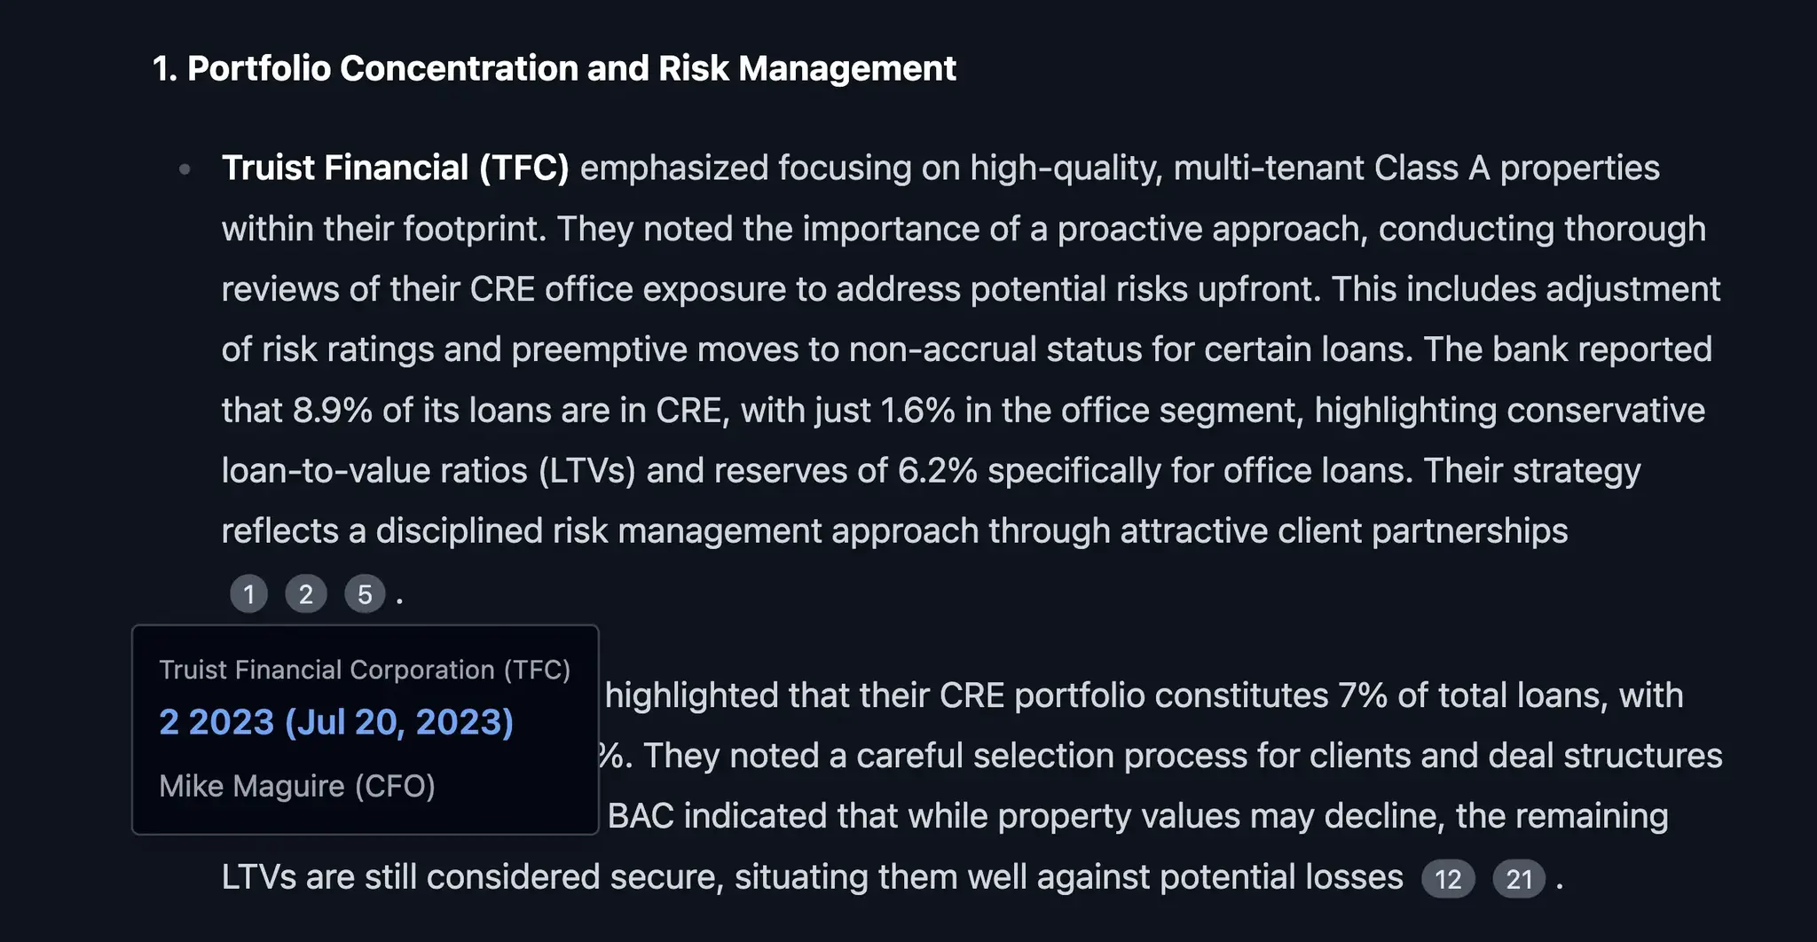Click the '7%' of total loans figure
1817x942 pixels.
[1363, 695]
